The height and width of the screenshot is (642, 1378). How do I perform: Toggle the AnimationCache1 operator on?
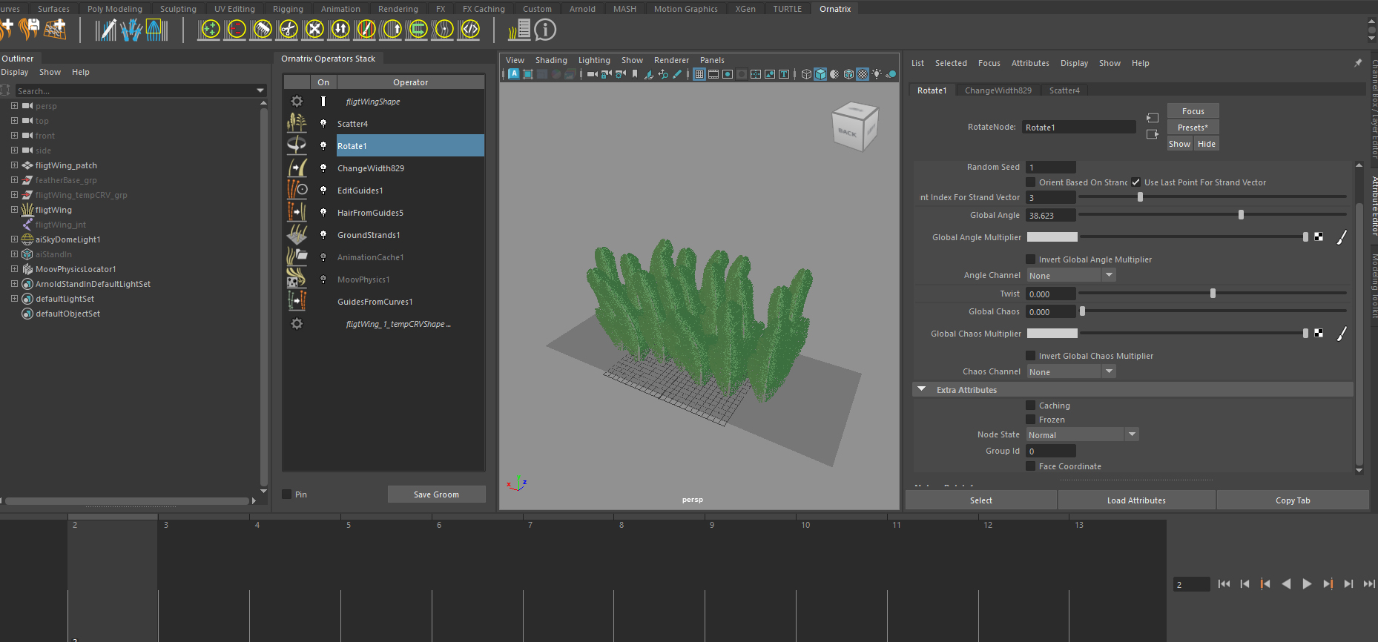[x=323, y=257]
